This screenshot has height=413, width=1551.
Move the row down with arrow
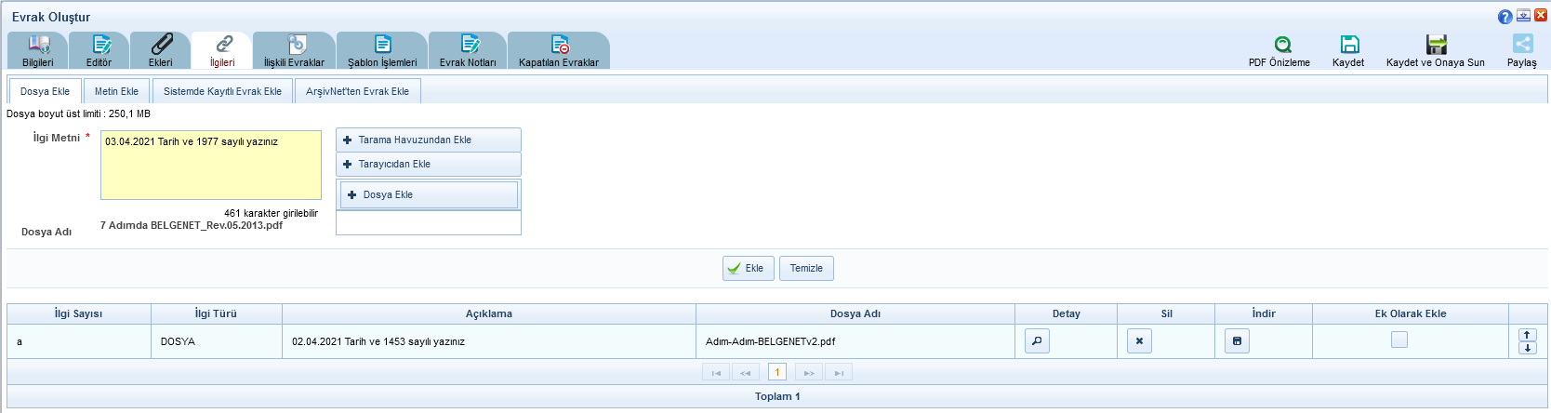click(1527, 348)
